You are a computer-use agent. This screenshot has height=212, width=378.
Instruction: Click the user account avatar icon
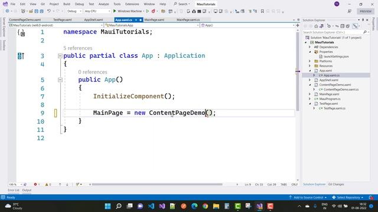(x=337, y=4)
